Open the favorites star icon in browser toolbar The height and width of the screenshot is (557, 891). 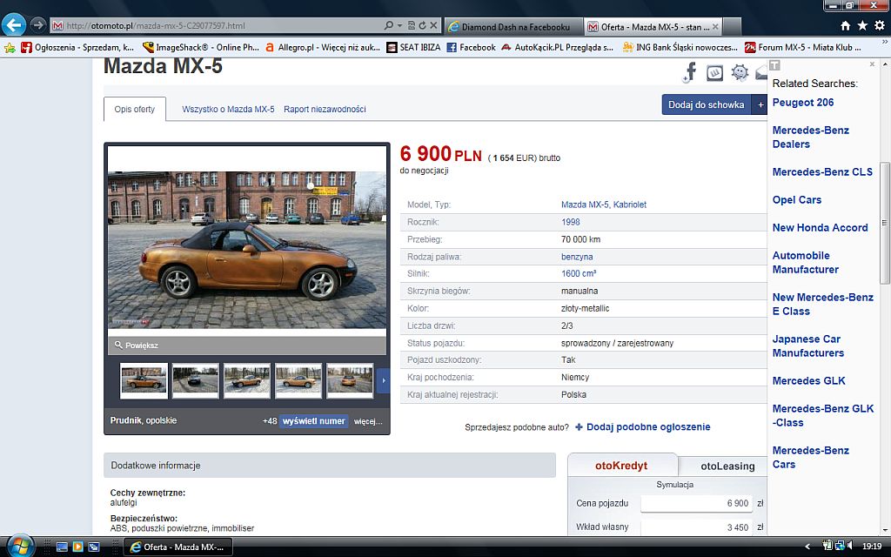point(862,25)
